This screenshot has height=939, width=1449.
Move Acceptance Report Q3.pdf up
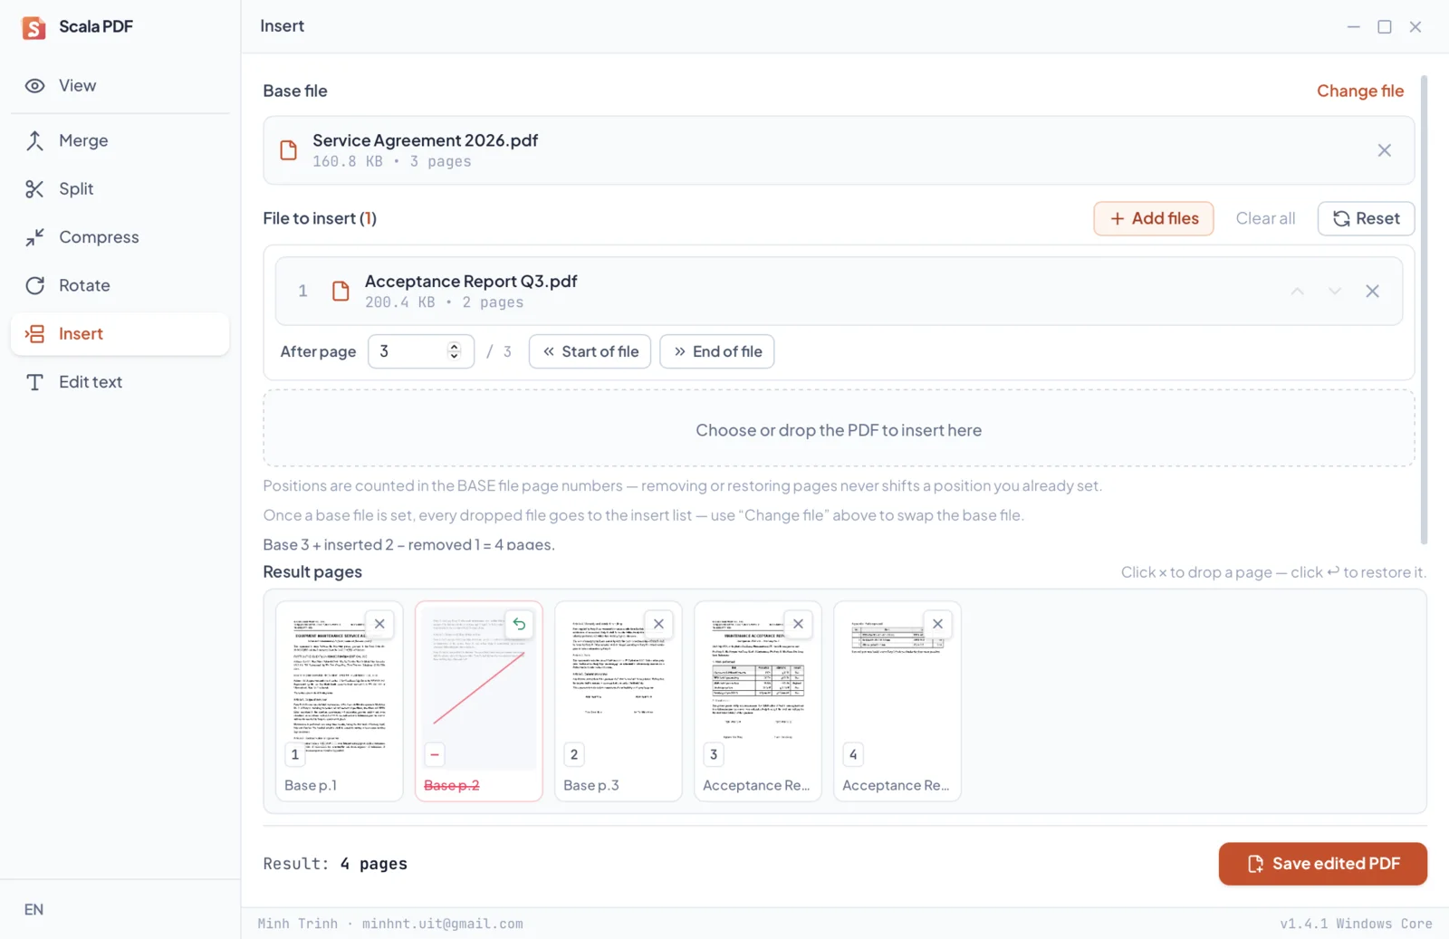tap(1297, 292)
